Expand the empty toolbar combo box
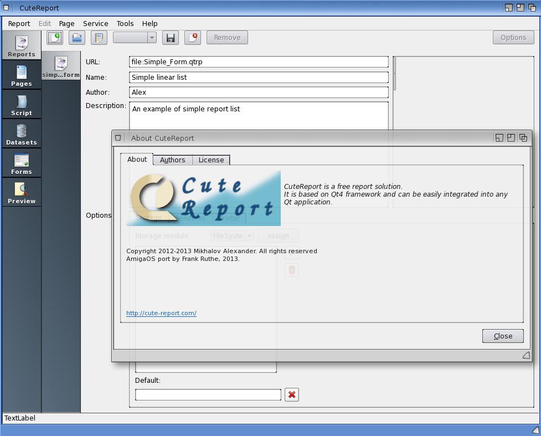The height and width of the screenshot is (436, 541). pyautogui.click(x=135, y=38)
